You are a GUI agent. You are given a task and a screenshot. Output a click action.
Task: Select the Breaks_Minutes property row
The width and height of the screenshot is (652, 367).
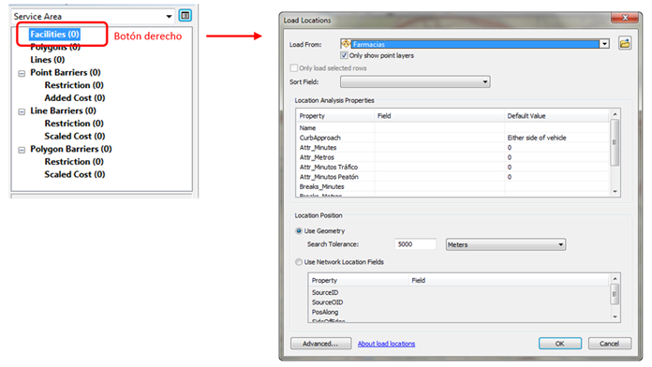(452, 186)
